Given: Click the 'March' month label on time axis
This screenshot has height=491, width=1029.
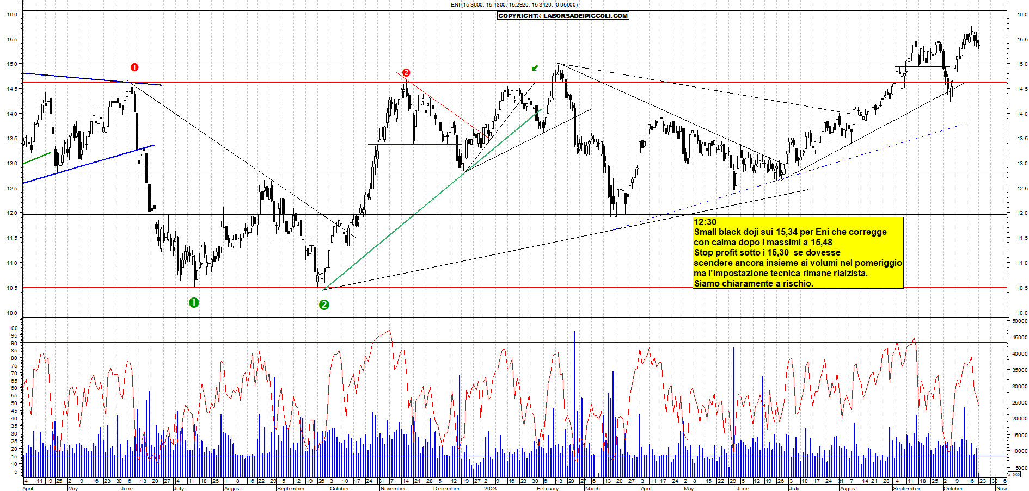Looking at the screenshot, I should [x=592, y=488].
